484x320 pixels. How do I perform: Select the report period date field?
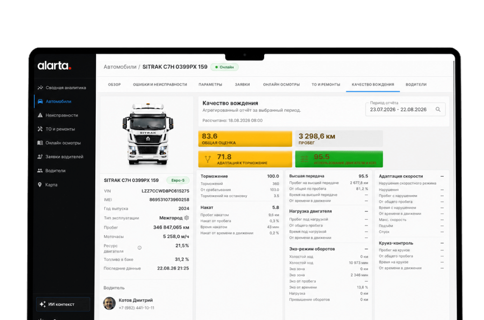click(x=405, y=110)
